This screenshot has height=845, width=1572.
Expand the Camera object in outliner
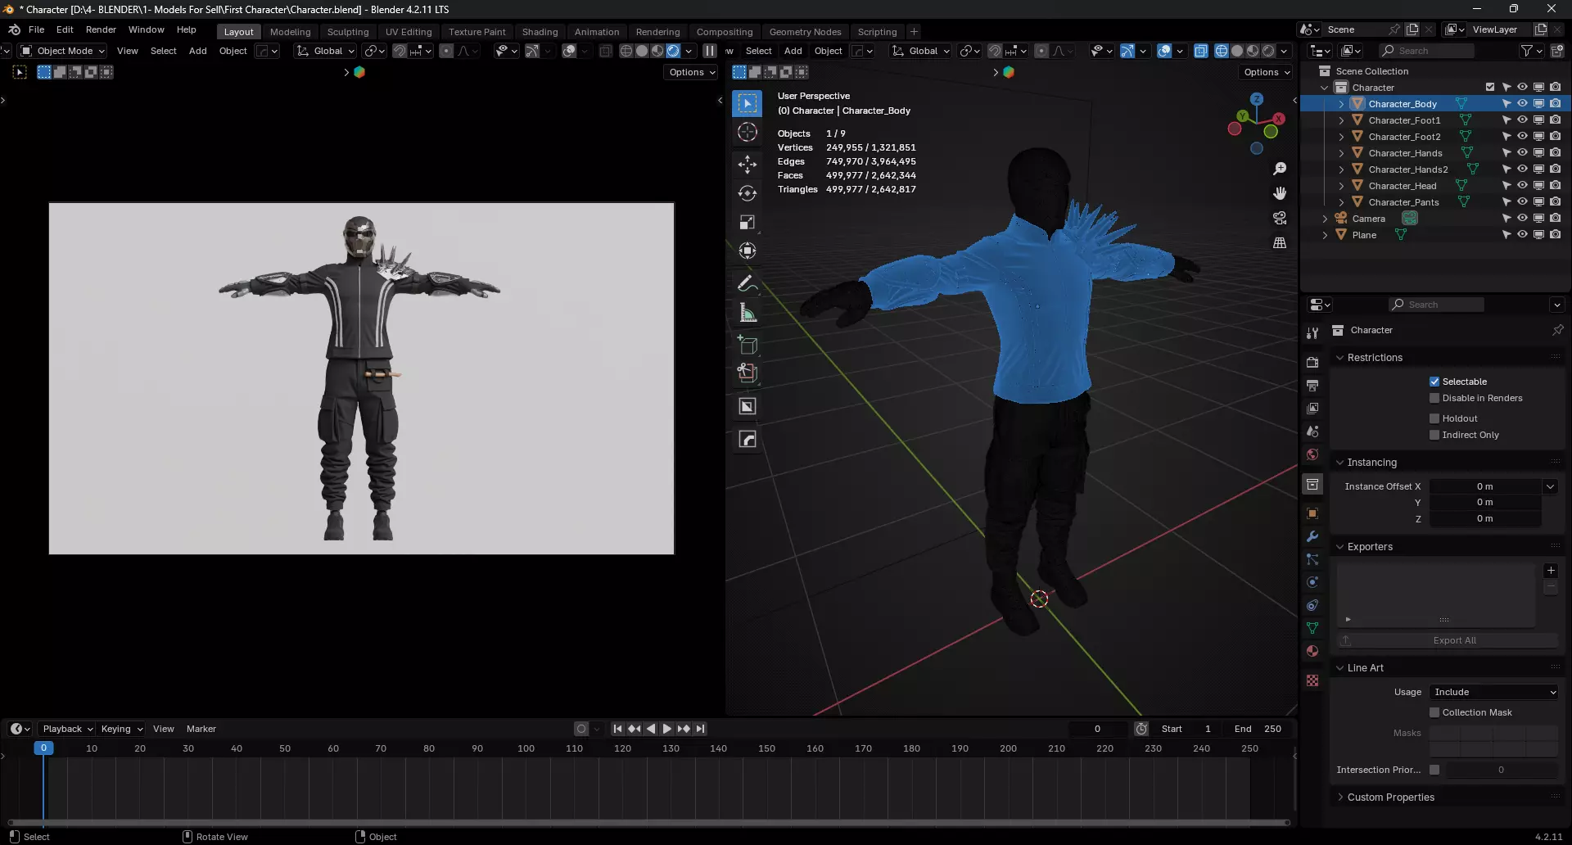[x=1325, y=219]
